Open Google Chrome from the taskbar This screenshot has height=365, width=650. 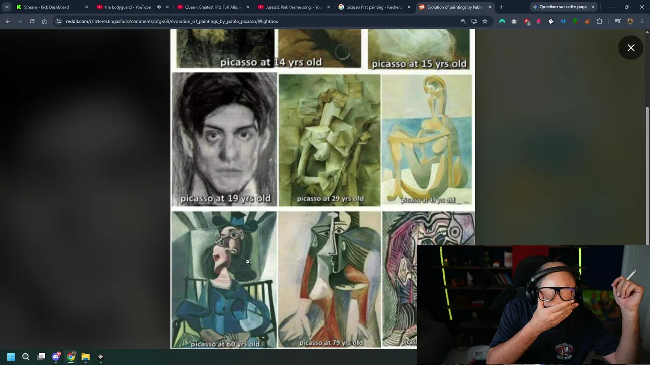[71, 357]
